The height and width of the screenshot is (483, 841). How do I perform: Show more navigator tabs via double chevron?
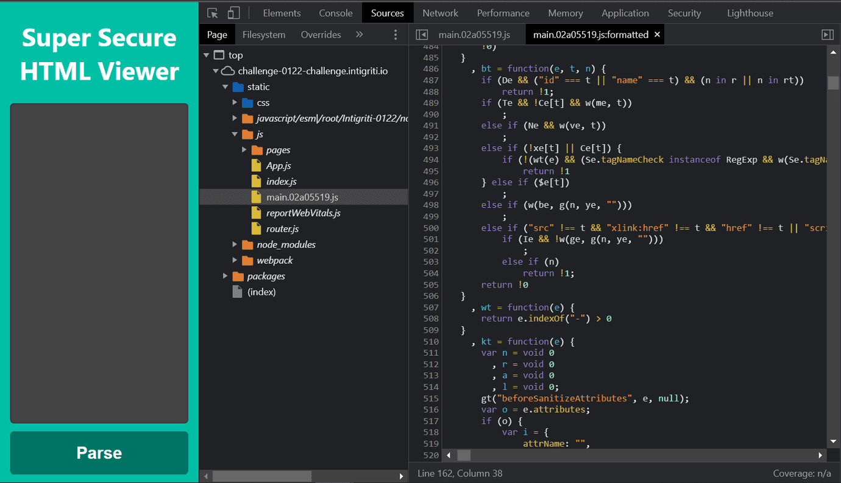(360, 35)
